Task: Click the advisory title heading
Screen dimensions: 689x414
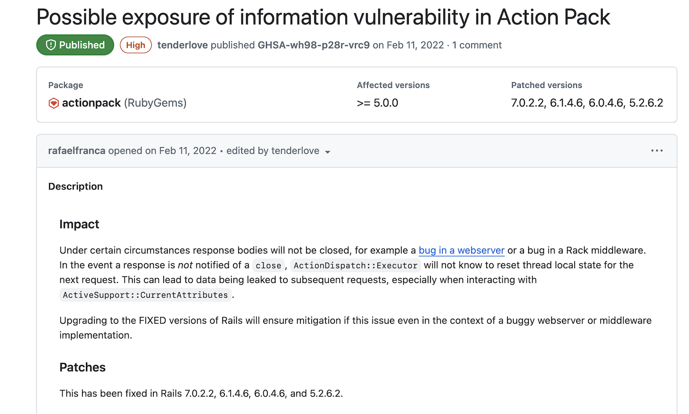Action: (x=323, y=17)
